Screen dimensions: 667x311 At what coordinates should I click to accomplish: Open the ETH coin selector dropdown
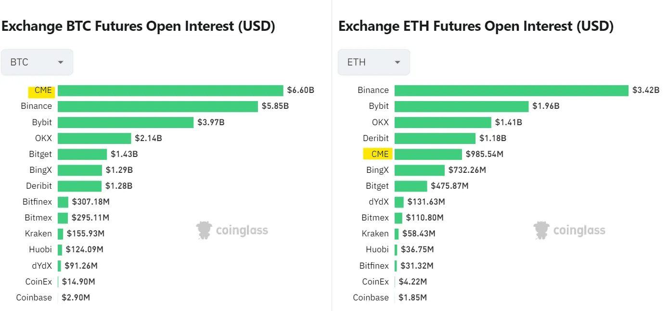point(373,62)
